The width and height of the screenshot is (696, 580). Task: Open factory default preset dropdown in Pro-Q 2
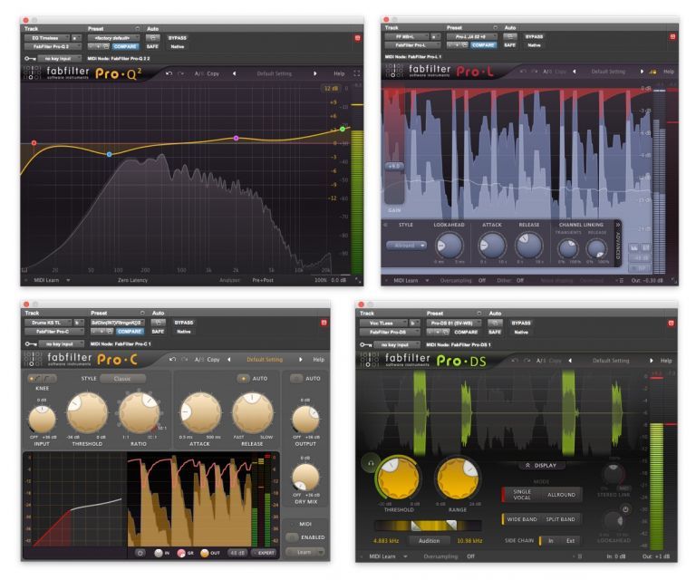[113, 38]
